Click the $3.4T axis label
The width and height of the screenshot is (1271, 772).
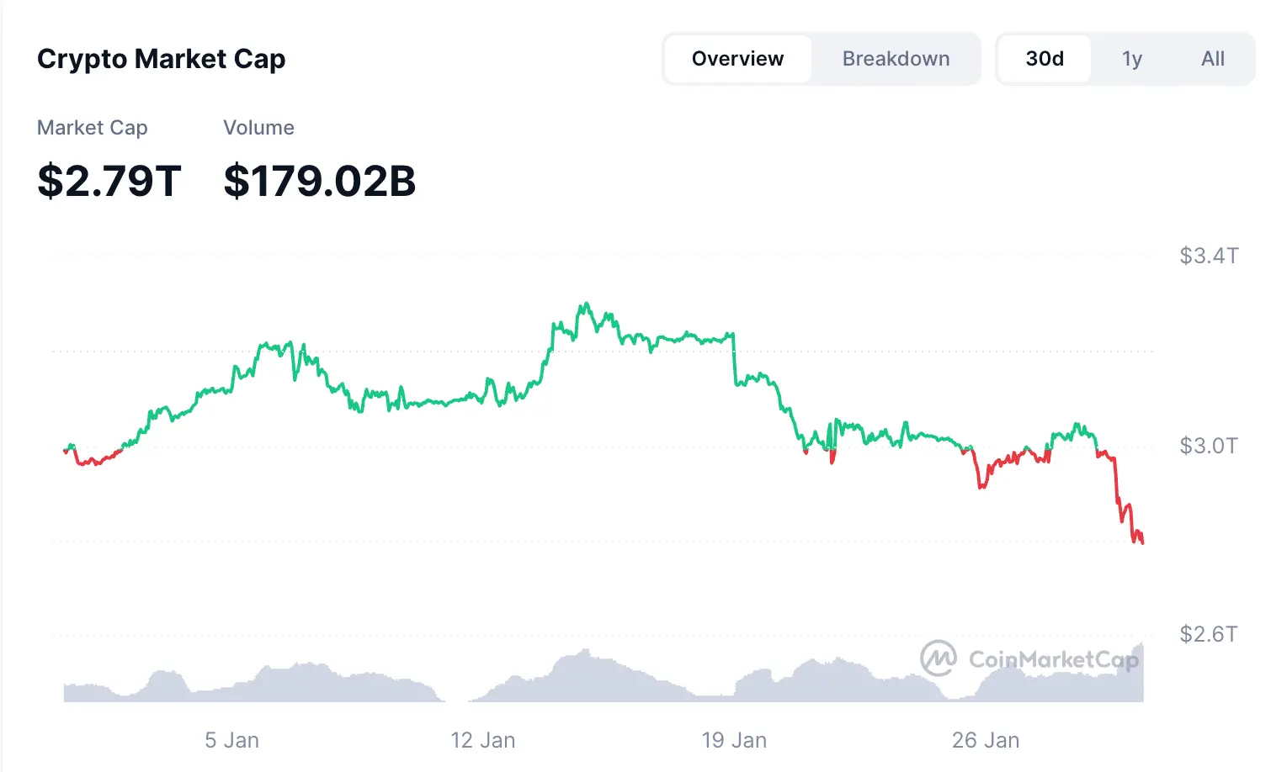1209,256
